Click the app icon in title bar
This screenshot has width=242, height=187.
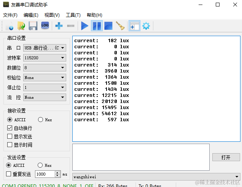pyautogui.click(x=6, y=5)
